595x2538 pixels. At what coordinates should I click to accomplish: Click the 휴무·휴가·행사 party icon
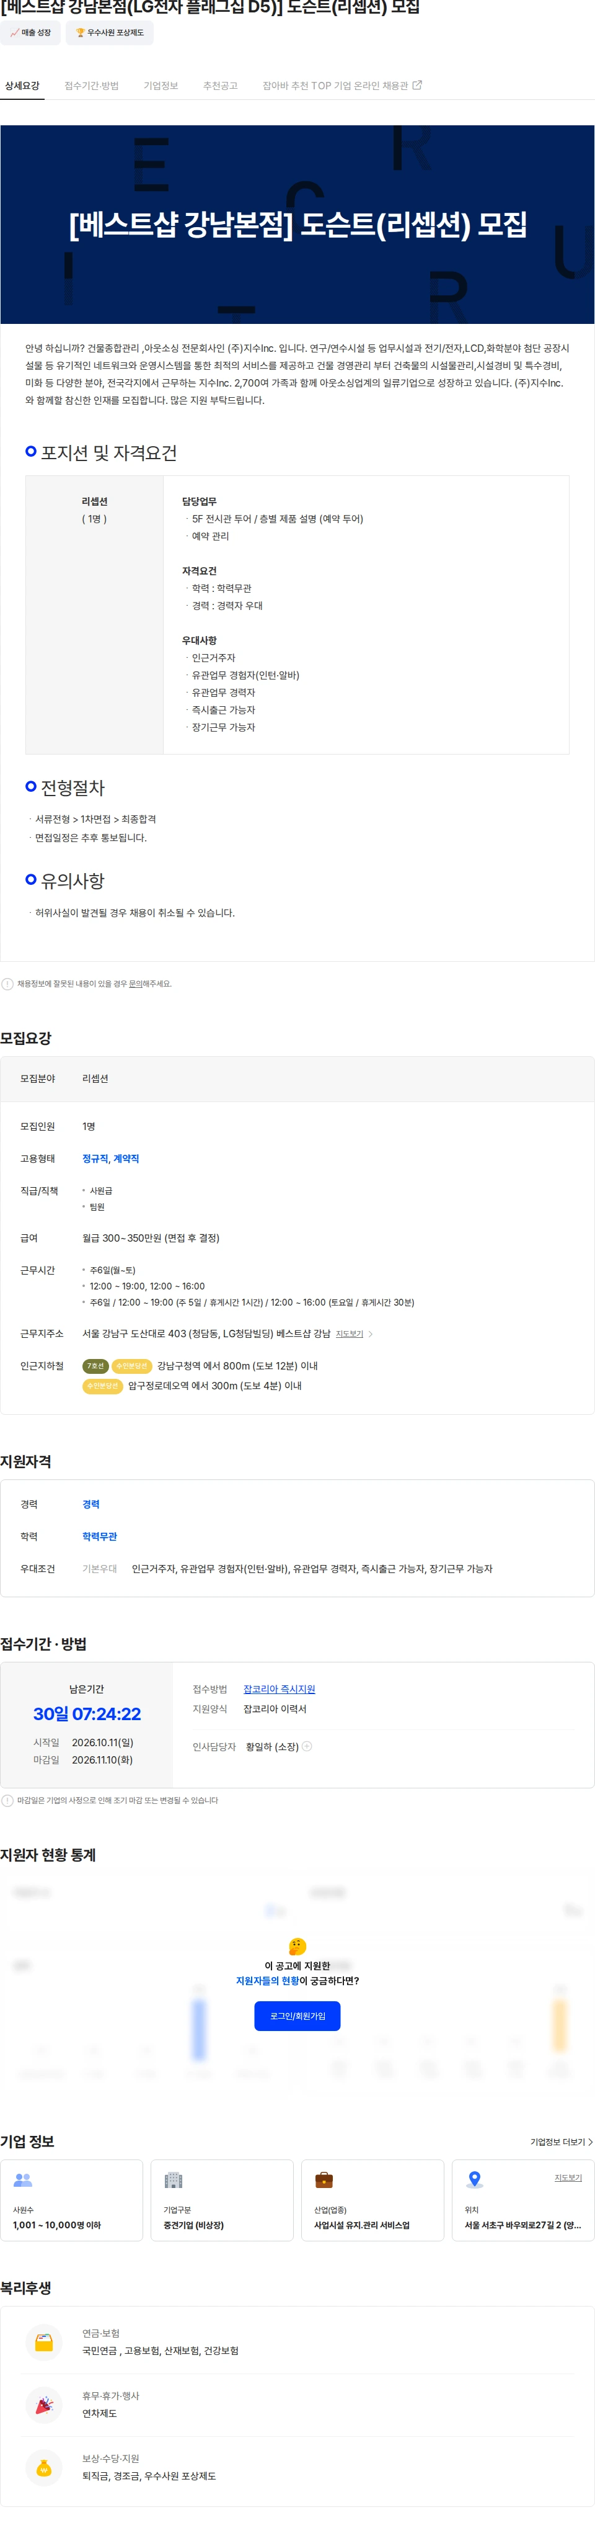43,2405
